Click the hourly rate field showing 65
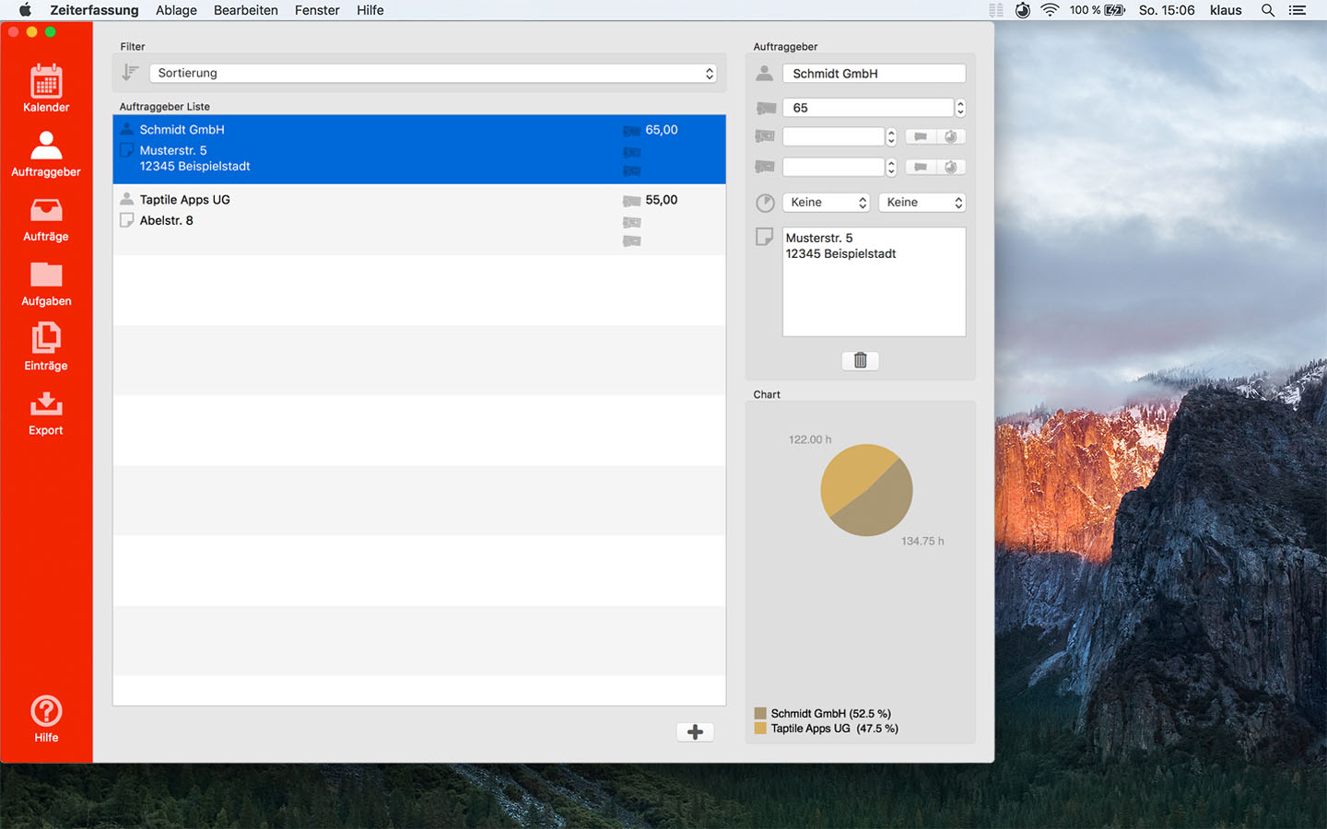 [868, 108]
